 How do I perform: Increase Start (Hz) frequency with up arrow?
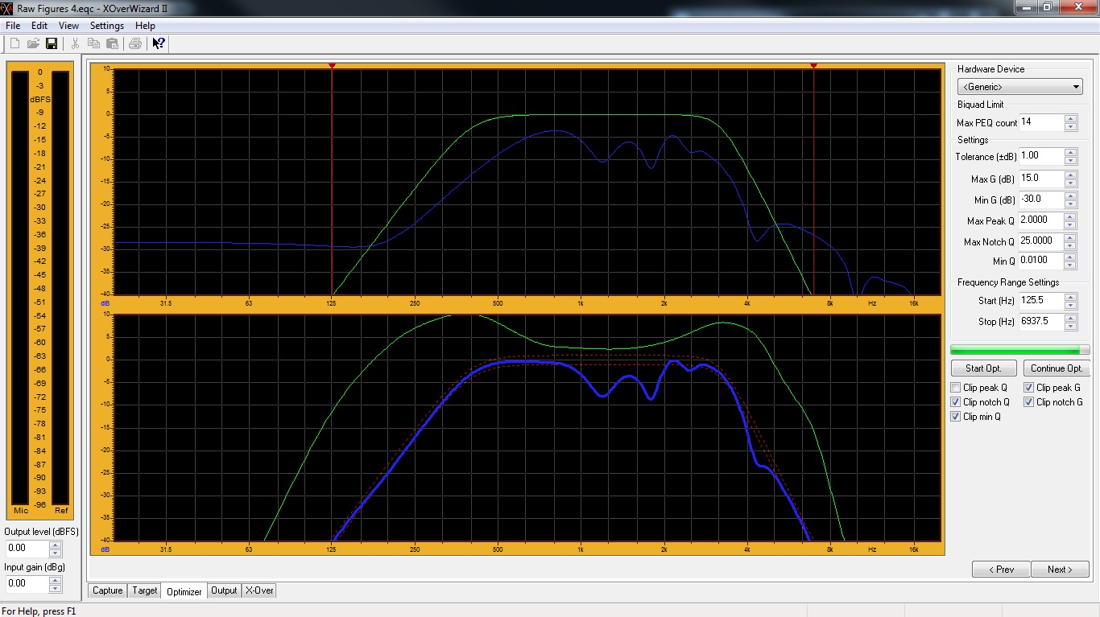pos(1070,297)
